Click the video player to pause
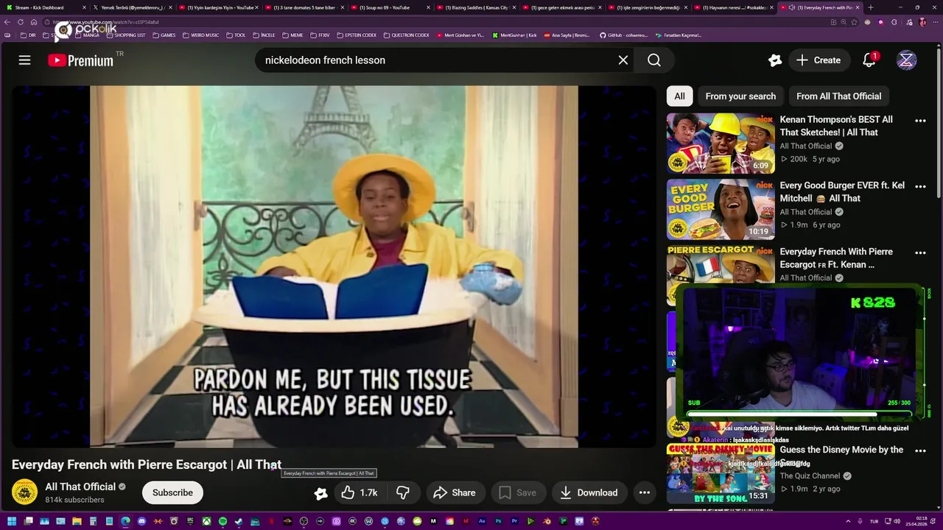The width and height of the screenshot is (943, 530). coord(334,266)
